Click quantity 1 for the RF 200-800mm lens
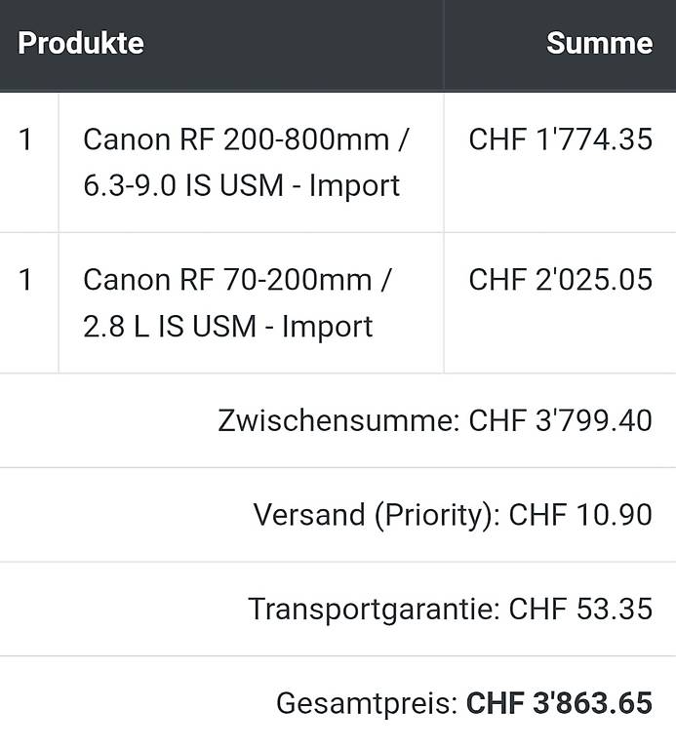This screenshot has height=749, width=676. click(x=25, y=140)
